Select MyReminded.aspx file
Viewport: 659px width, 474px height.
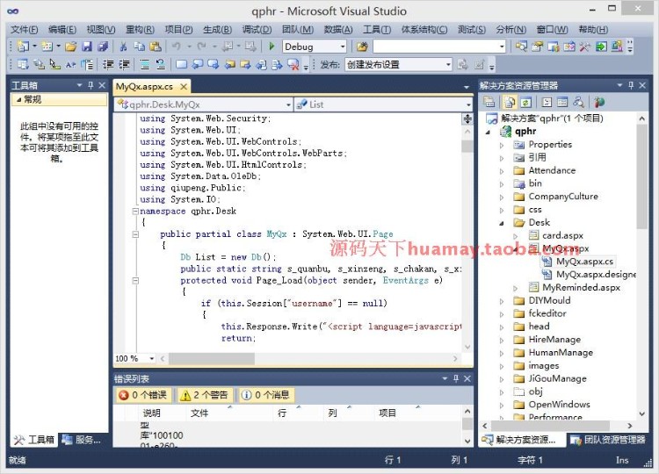581,288
